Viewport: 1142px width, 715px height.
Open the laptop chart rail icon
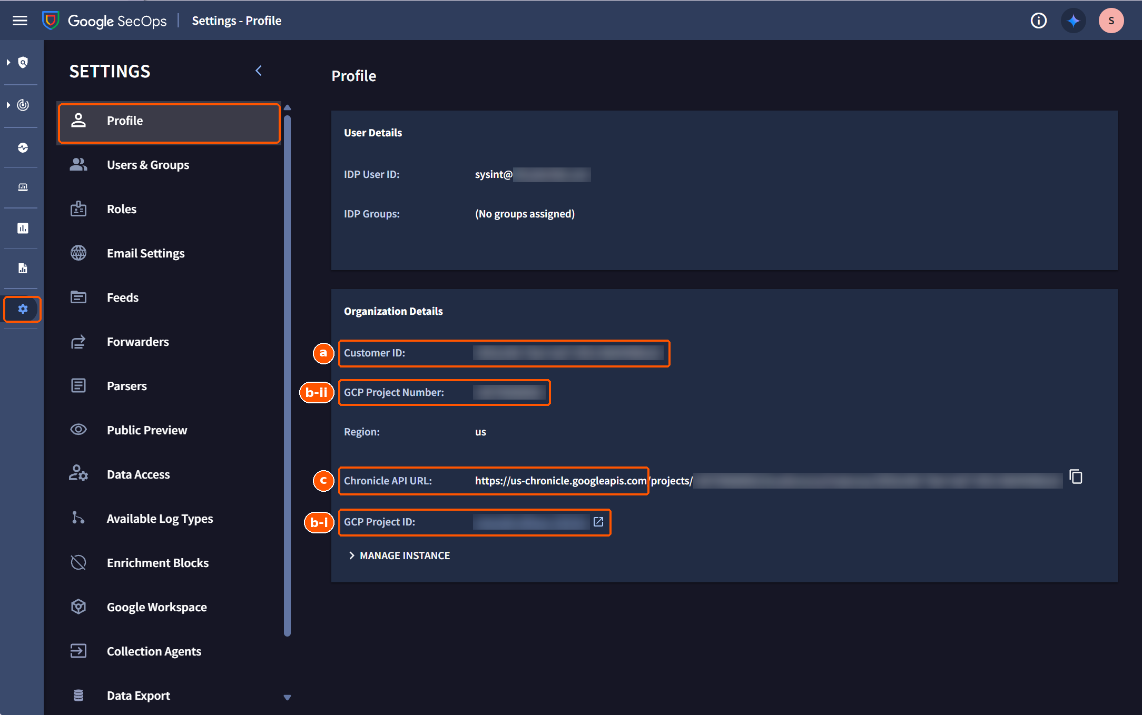click(x=23, y=187)
